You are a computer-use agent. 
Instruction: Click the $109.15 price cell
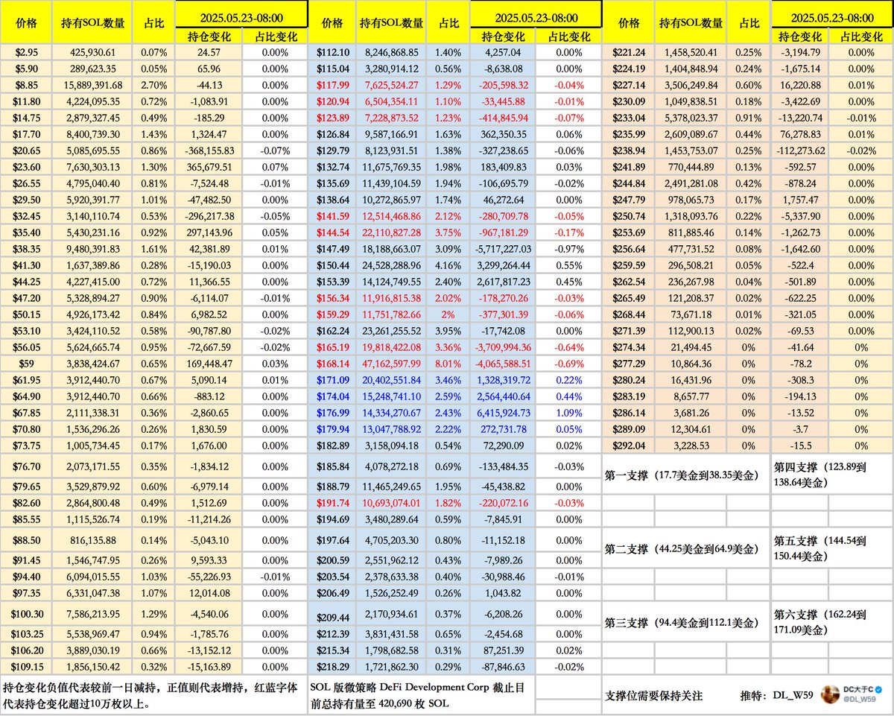[x=27, y=668]
